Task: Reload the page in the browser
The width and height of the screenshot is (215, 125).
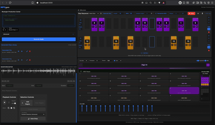Action: coord(10,3)
